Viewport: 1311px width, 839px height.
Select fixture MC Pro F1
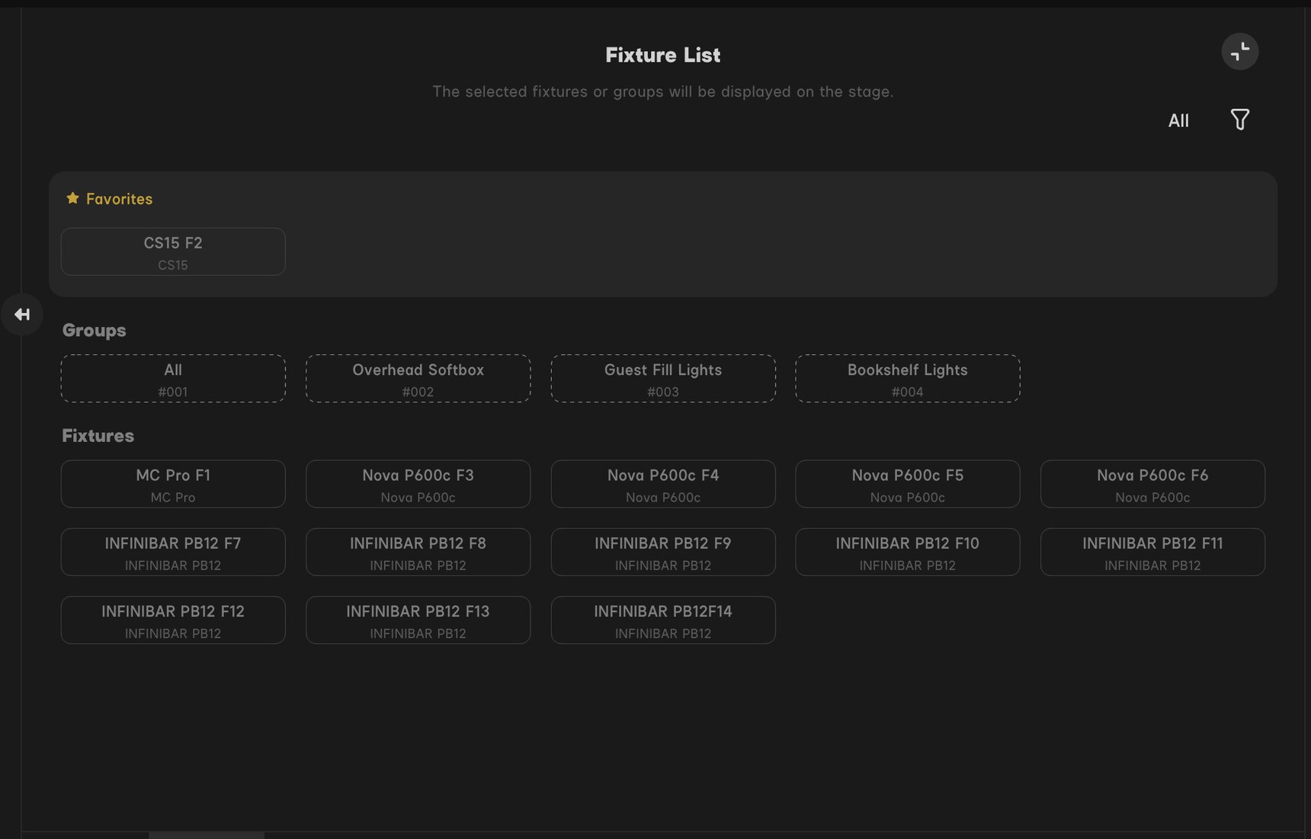(173, 484)
